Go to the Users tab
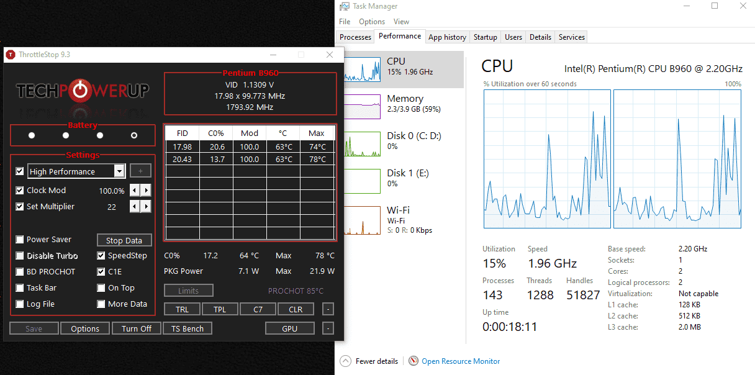The image size is (755, 375). pos(513,37)
